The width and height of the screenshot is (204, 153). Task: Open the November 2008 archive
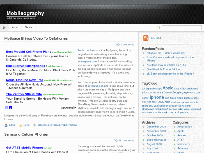click(x=156, y=131)
